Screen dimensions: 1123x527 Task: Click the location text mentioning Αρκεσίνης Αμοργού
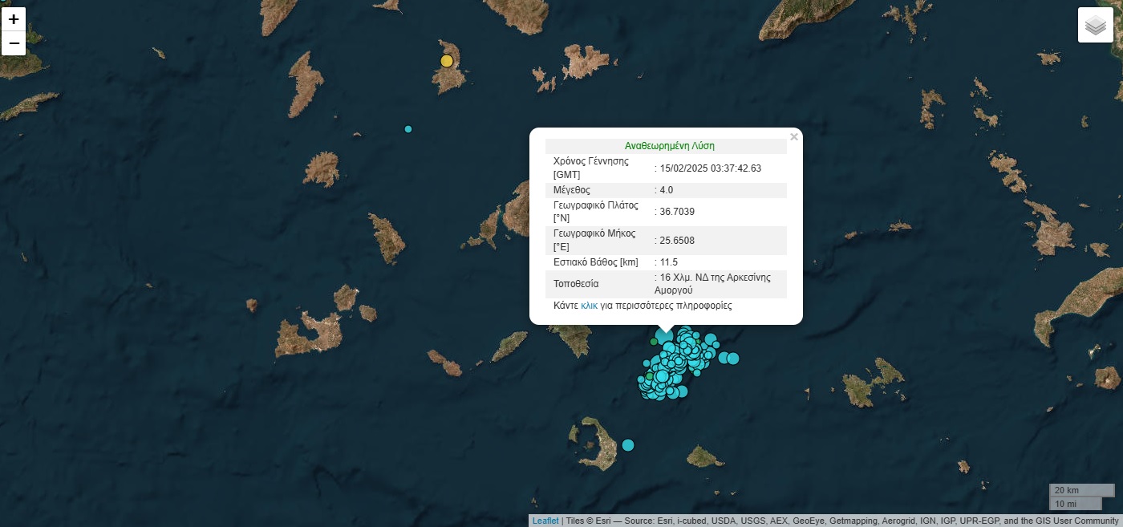coord(714,284)
